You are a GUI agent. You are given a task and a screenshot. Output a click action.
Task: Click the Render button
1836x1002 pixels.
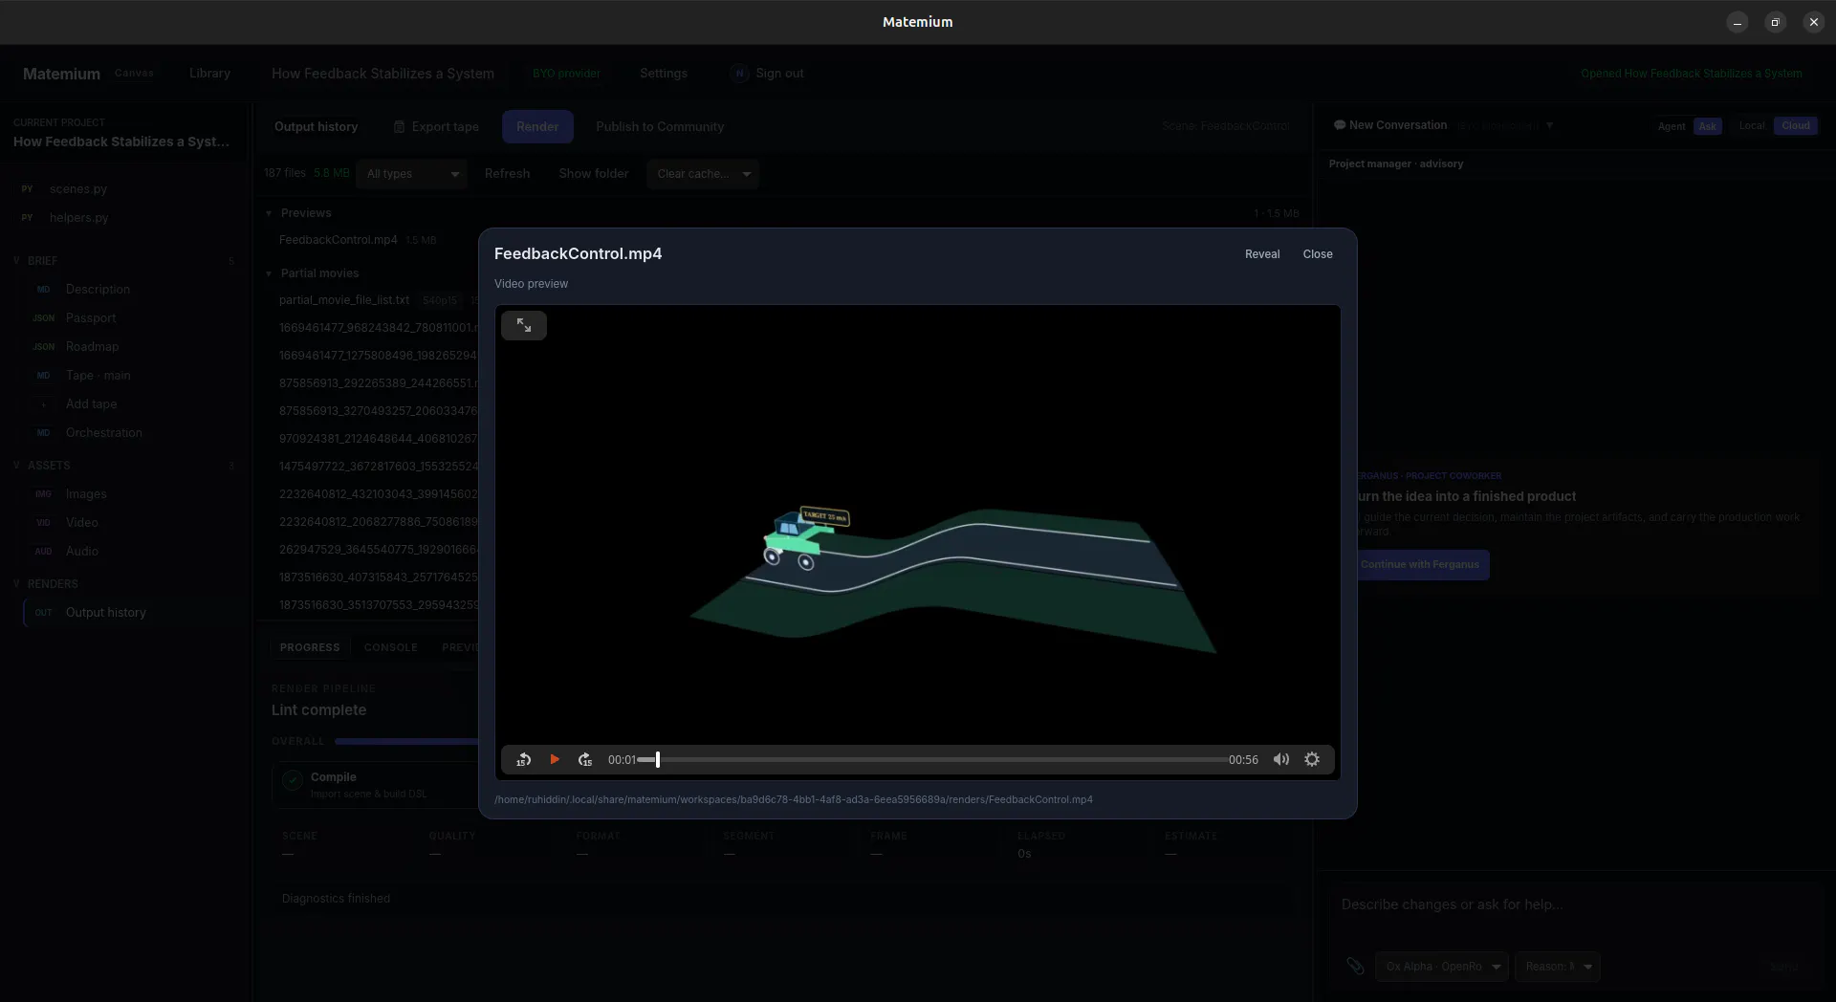point(537,126)
